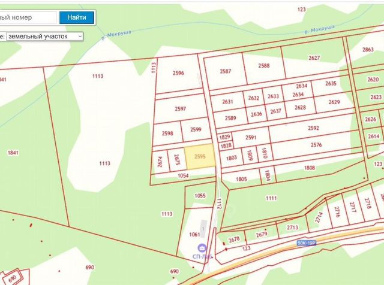Select parcel labeled 2620
The height and width of the screenshot is (285, 384).
pos(373,80)
